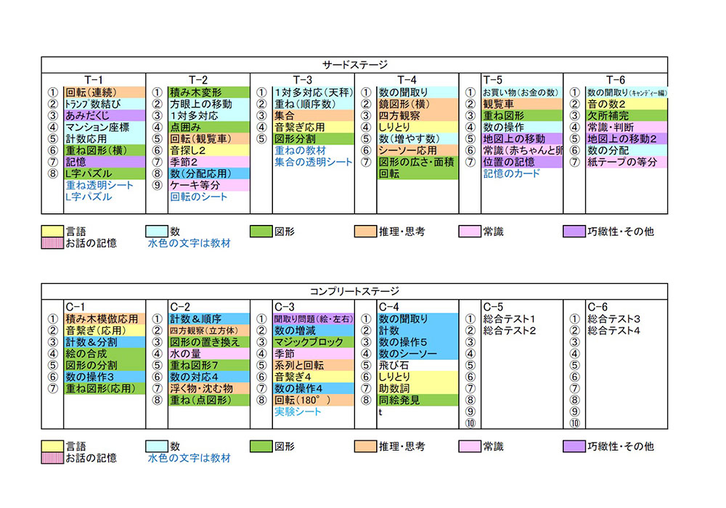Select the T-3 column header
Screen dimensions: 726x508
(x=302, y=80)
